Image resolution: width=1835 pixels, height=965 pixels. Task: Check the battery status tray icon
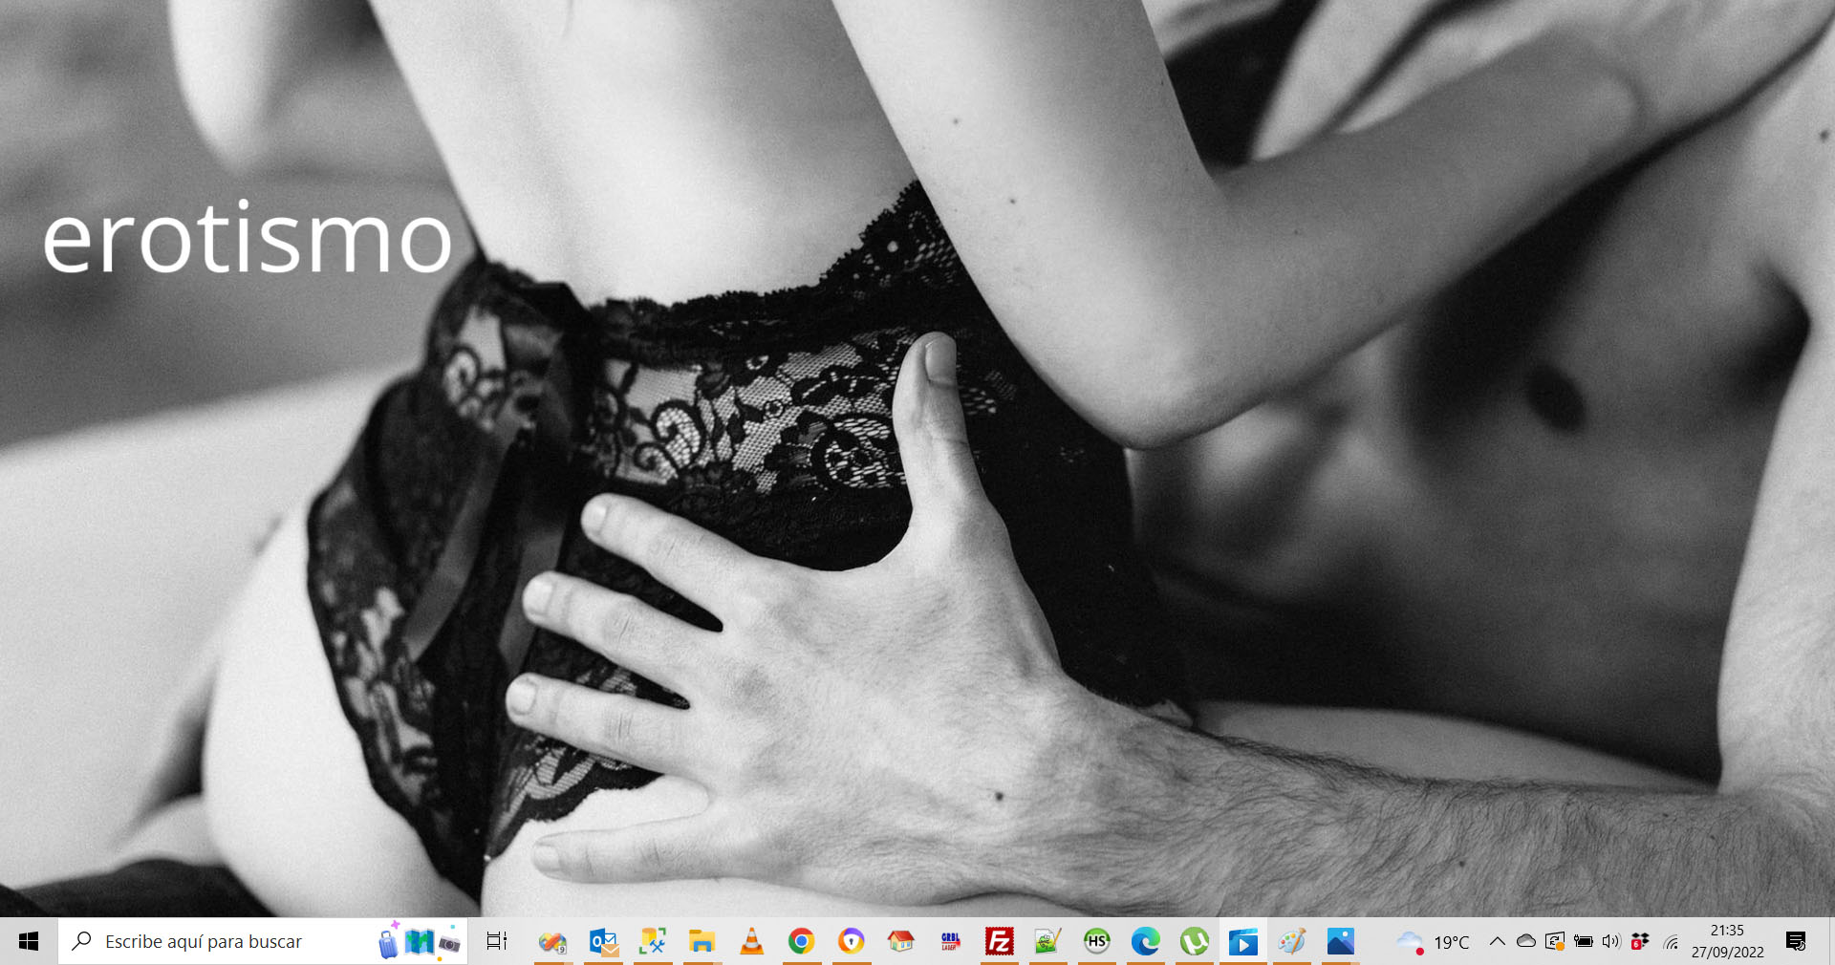1584,941
